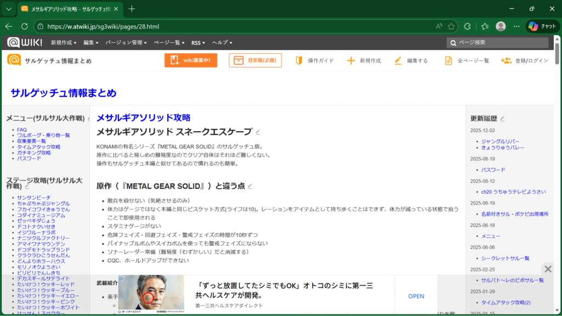562x316 pixels.
Task: Click the orange wiki募集中! button
Action: tap(190, 60)
